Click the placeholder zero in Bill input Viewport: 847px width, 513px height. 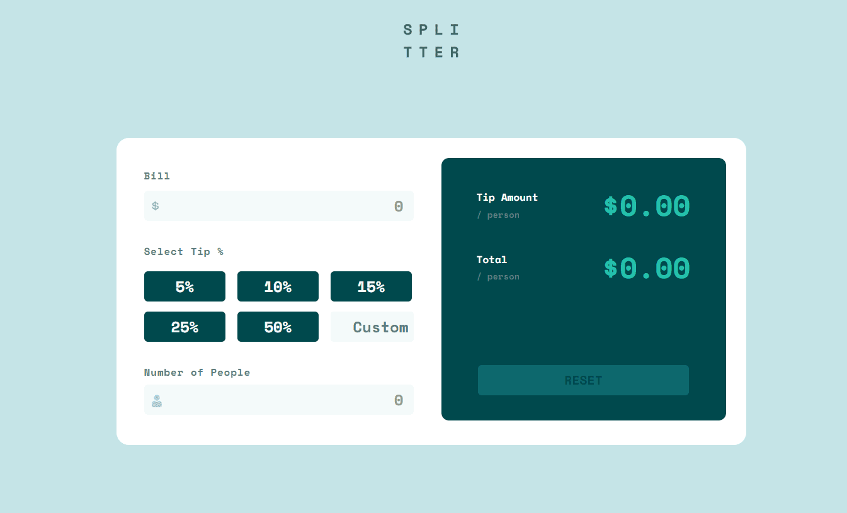pos(398,205)
